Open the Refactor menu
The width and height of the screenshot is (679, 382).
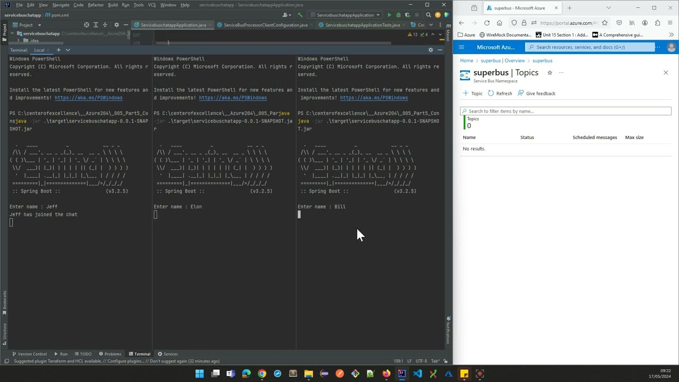tap(96, 5)
